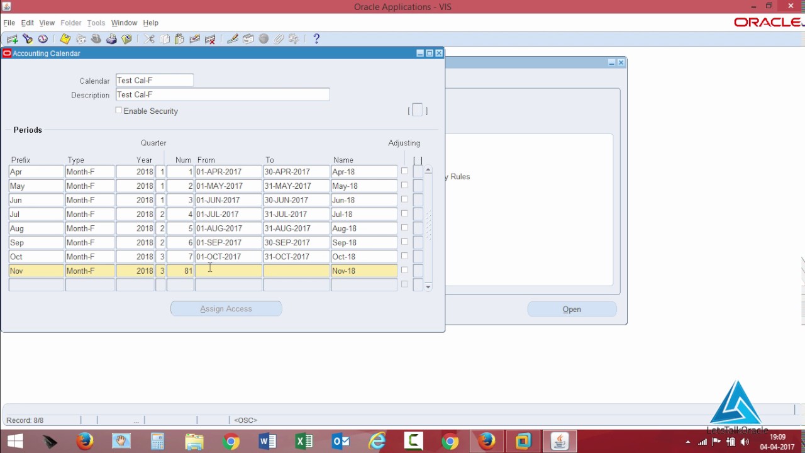Screen dimensions: 805x453
Task: Tick Adjusting checkbox for Sep-18 row
Action: point(404,242)
